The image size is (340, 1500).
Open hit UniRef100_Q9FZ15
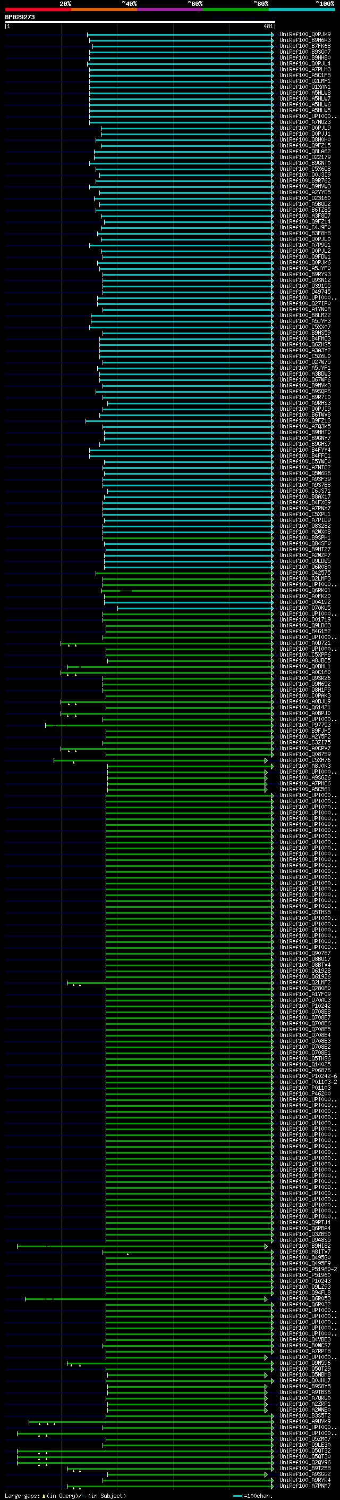tap(305, 146)
